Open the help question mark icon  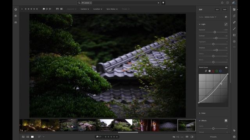[227, 3]
